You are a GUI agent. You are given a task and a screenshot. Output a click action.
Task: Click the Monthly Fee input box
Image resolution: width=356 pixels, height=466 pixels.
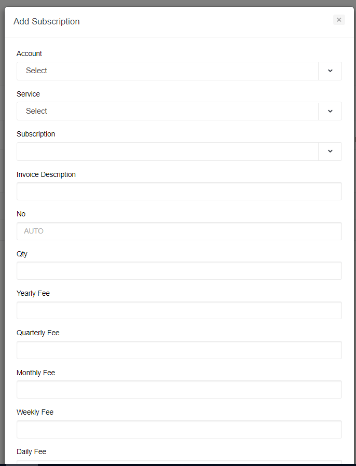179,389
